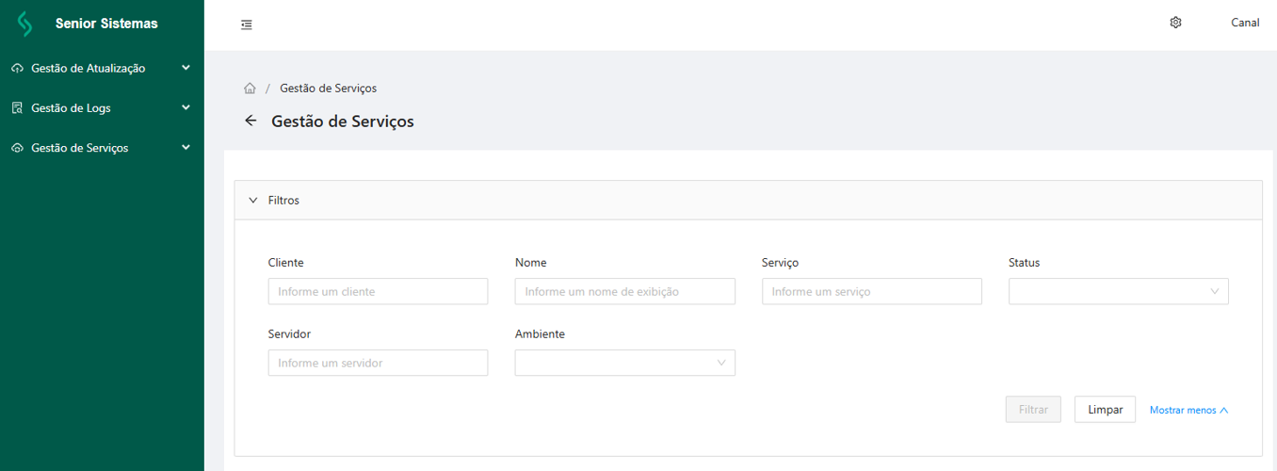Screen dimensions: 1277x471
Task: Click the Senior Sistemas logo icon
Action: 24,24
